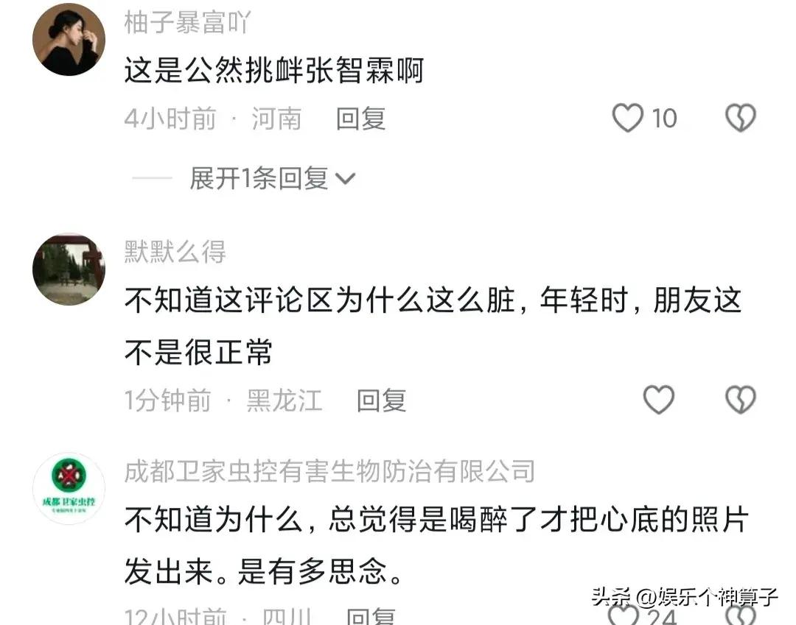Reply to 柚子暴富吖's comment
The height and width of the screenshot is (625, 796).
tap(361, 119)
